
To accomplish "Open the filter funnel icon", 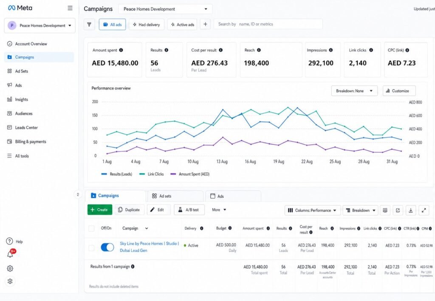I will click(89, 24).
